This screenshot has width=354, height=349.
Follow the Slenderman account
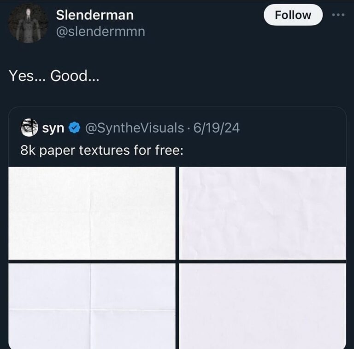pyautogui.click(x=293, y=15)
